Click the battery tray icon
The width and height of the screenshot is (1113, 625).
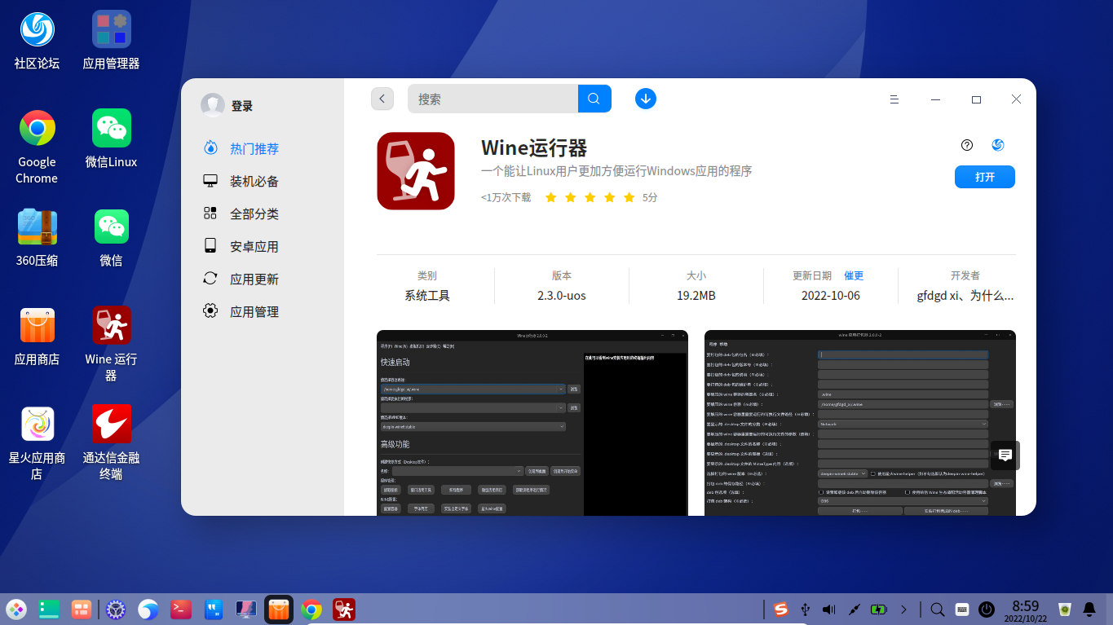(878, 609)
